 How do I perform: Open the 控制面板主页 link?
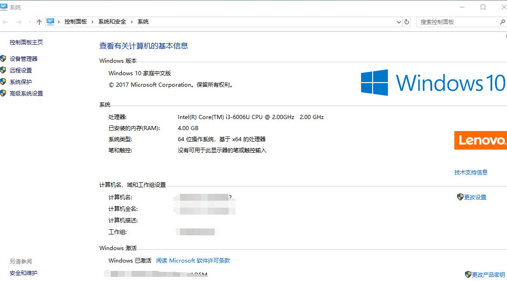tap(26, 42)
